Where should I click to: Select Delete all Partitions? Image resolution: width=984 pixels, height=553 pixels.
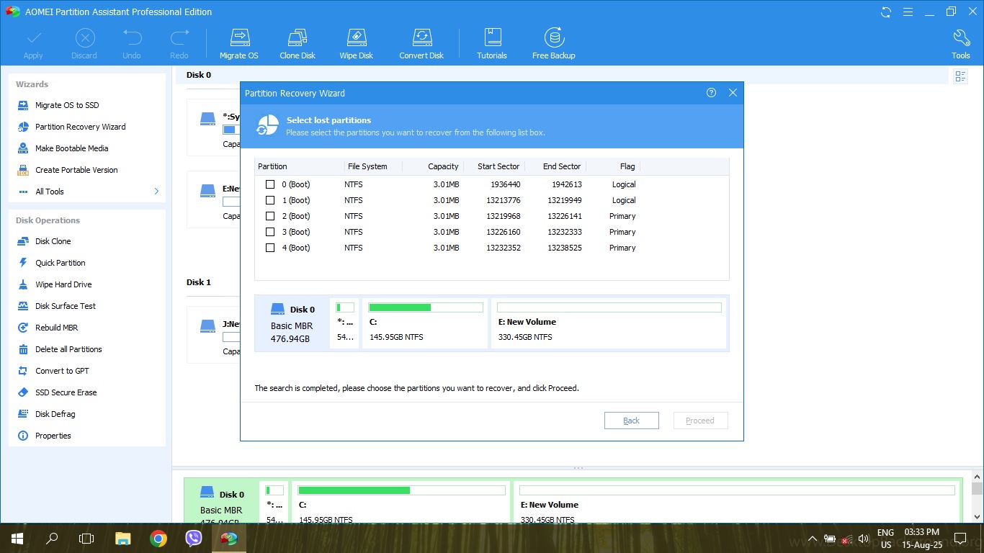(68, 349)
